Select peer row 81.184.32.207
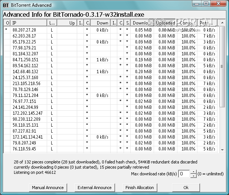Screen dimensions: 229x195 [x=111, y=54]
